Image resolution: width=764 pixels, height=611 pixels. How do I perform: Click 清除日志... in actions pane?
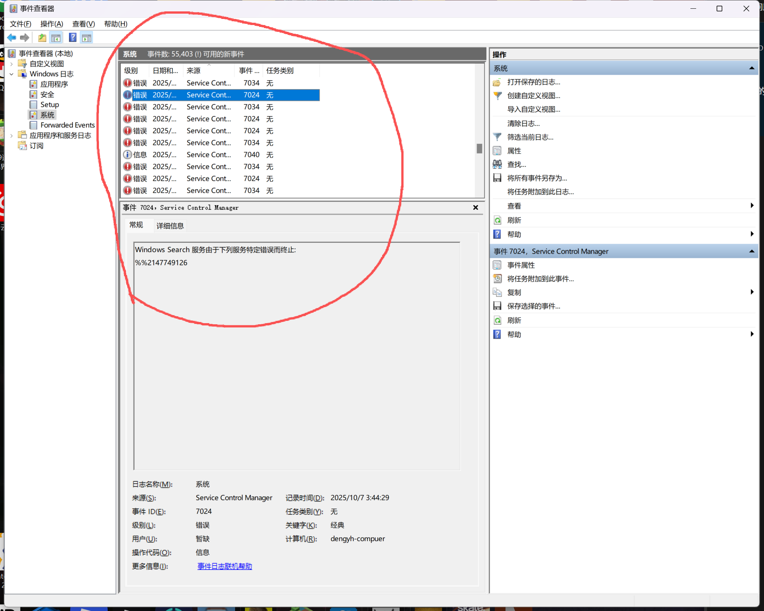(523, 123)
